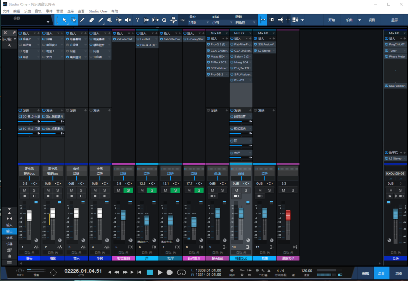Click Fast Forward in the transport

125,272
